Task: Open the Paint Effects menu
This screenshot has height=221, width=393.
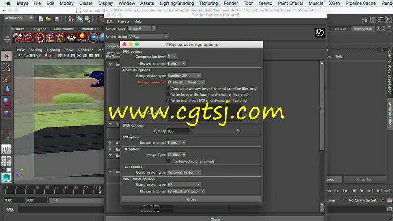Action: point(290,3)
